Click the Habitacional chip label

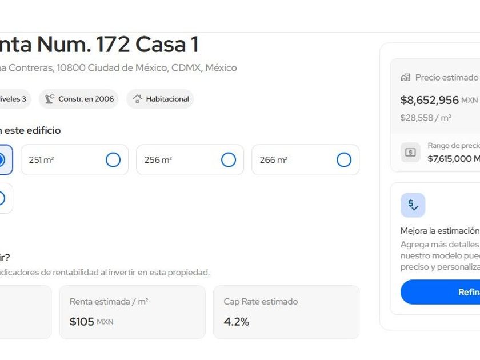167,99
